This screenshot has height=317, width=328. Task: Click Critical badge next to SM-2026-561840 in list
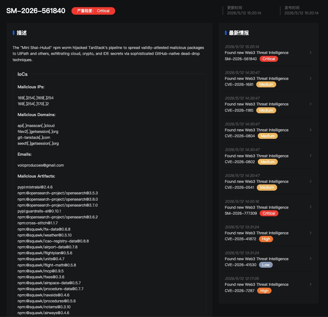tap(269, 59)
